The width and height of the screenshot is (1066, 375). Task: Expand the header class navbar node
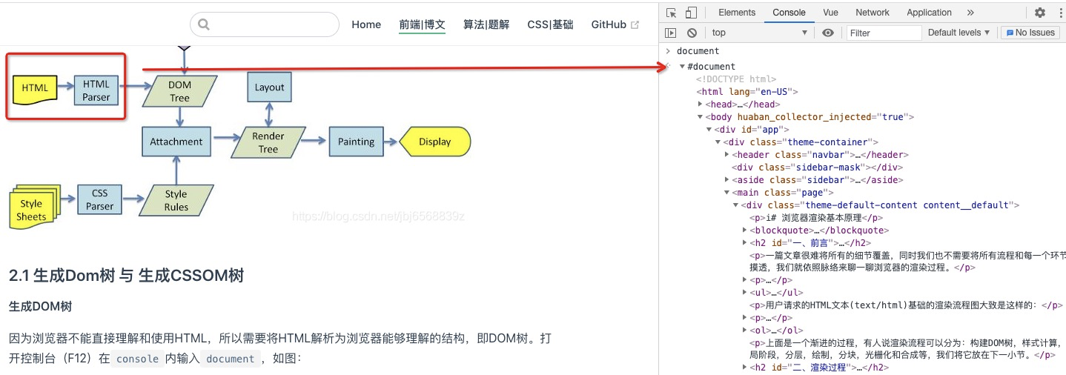[726, 155]
